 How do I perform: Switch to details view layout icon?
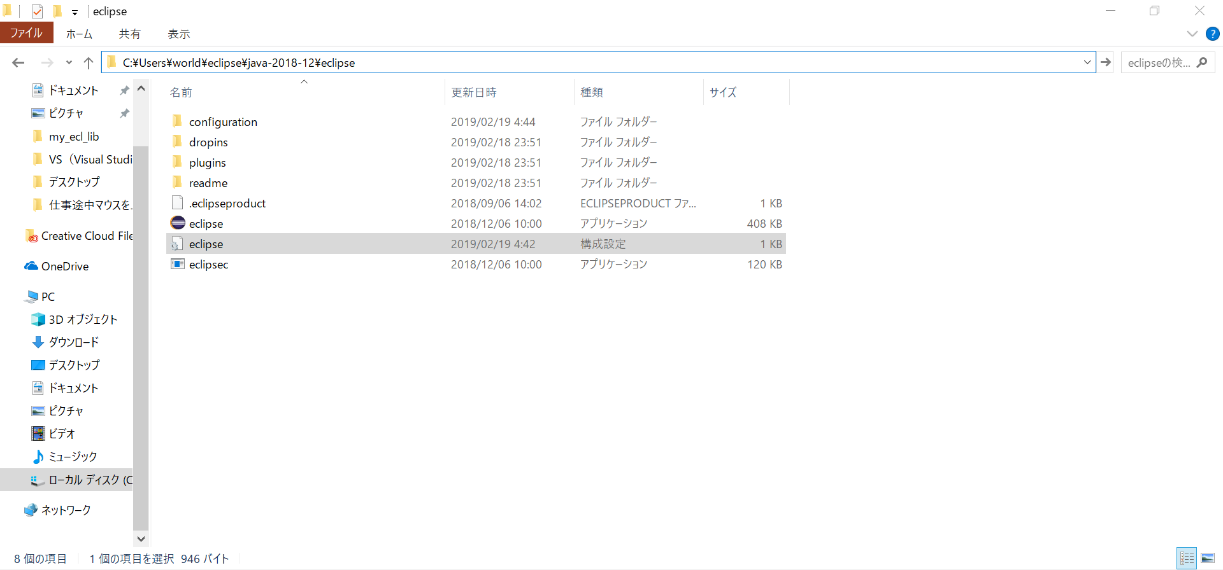click(1187, 559)
